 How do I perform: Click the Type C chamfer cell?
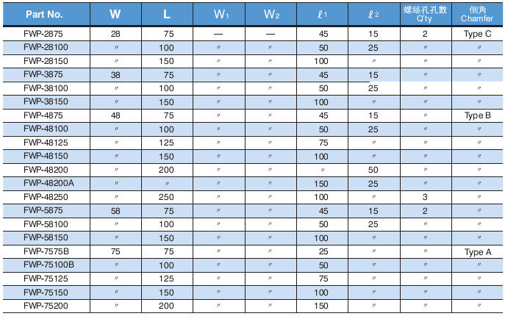477,34
